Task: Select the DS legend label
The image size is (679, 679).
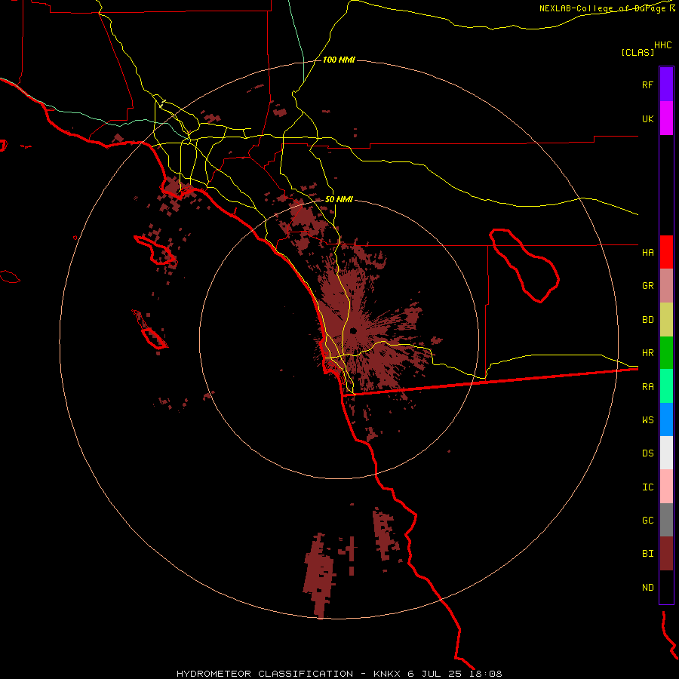Action: pos(647,453)
